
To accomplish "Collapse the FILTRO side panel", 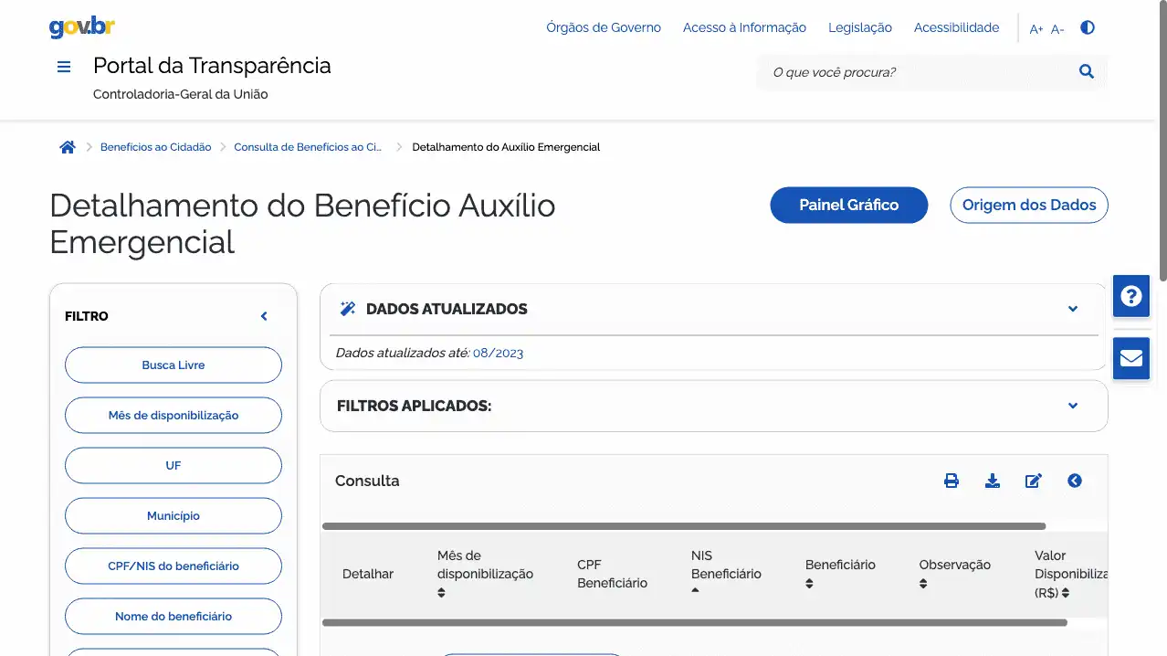I will pos(264,316).
